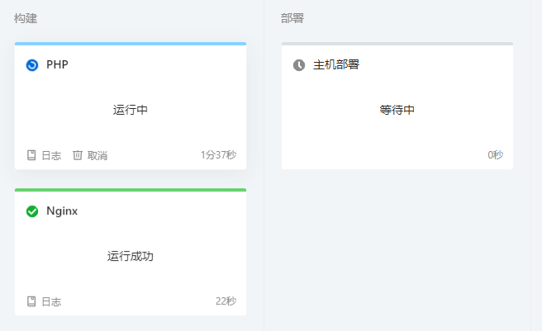Screen dimensions: 542x331
Task: Click the 1分37秒 duration on PHP card
Action: coord(218,155)
